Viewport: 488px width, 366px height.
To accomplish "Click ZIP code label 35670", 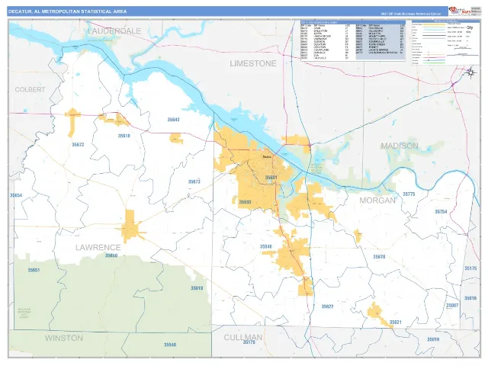I will tap(380, 257).
